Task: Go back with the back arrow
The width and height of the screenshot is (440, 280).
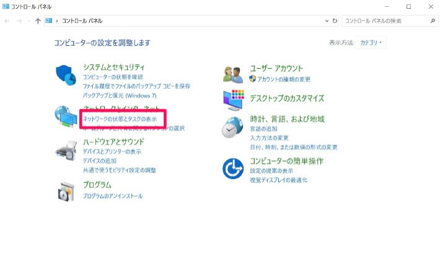Action: coord(7,21)
